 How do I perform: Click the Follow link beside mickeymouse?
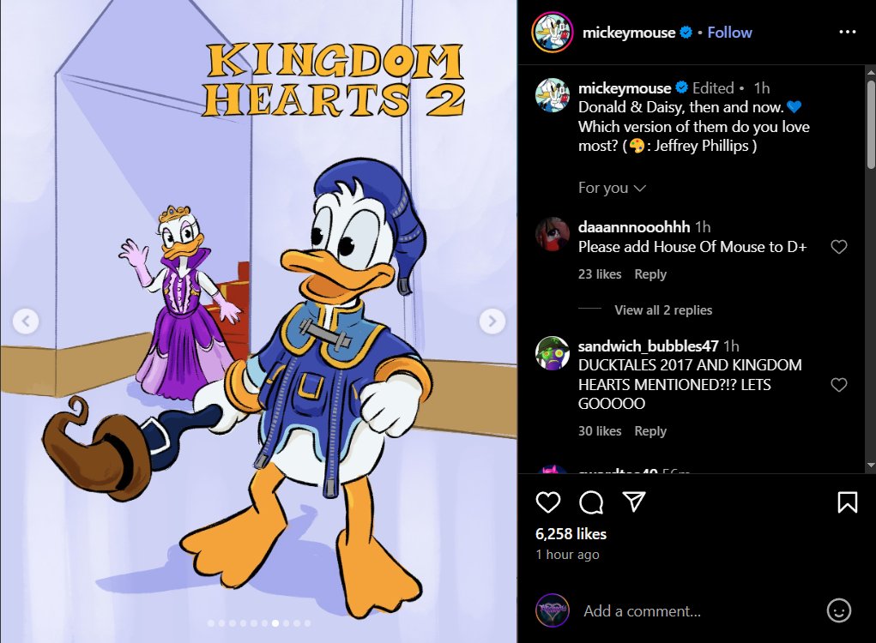729,33
